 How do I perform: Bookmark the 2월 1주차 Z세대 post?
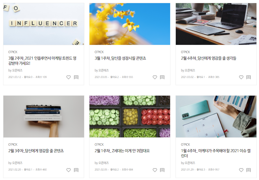162,170
